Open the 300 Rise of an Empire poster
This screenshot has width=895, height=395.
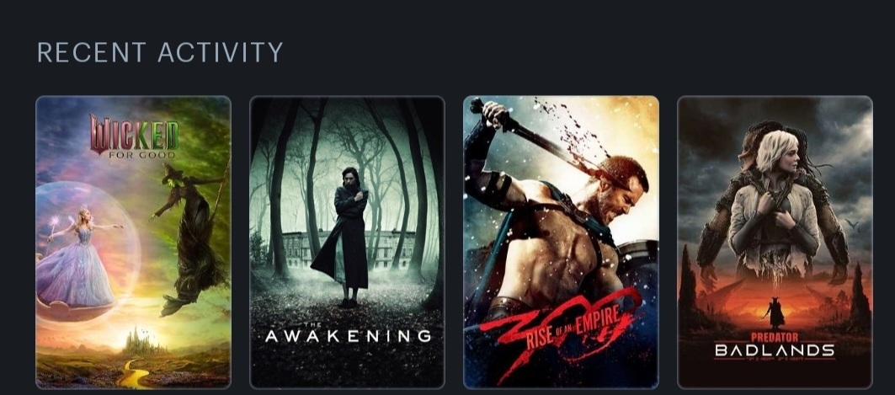click(x=561, y=242)
